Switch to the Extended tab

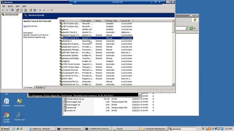29,87
